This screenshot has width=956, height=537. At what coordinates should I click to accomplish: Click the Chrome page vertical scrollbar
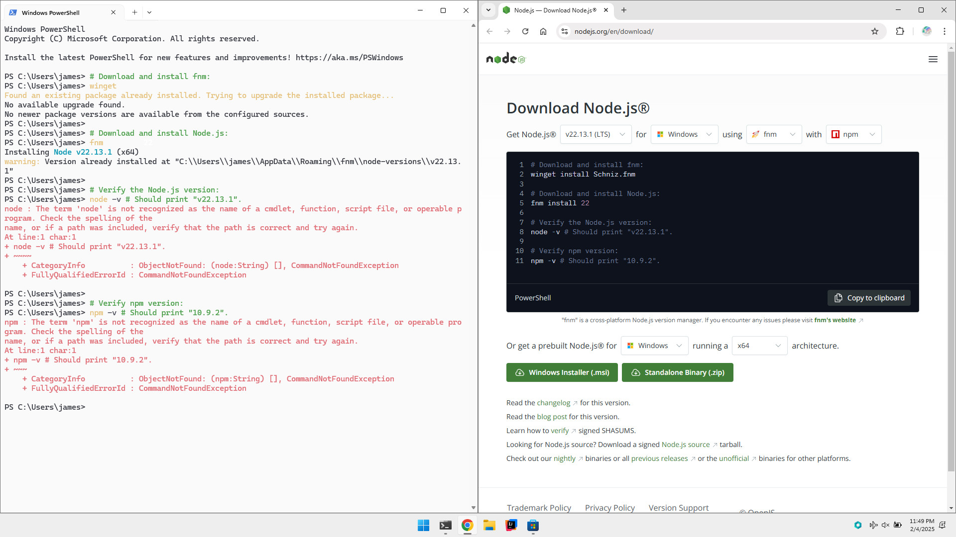(x=951, y=261)
